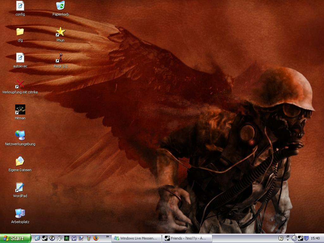Open the Papierkorb recycle bin
Viewport: 324px width, 243px height.
pos(60,9)
